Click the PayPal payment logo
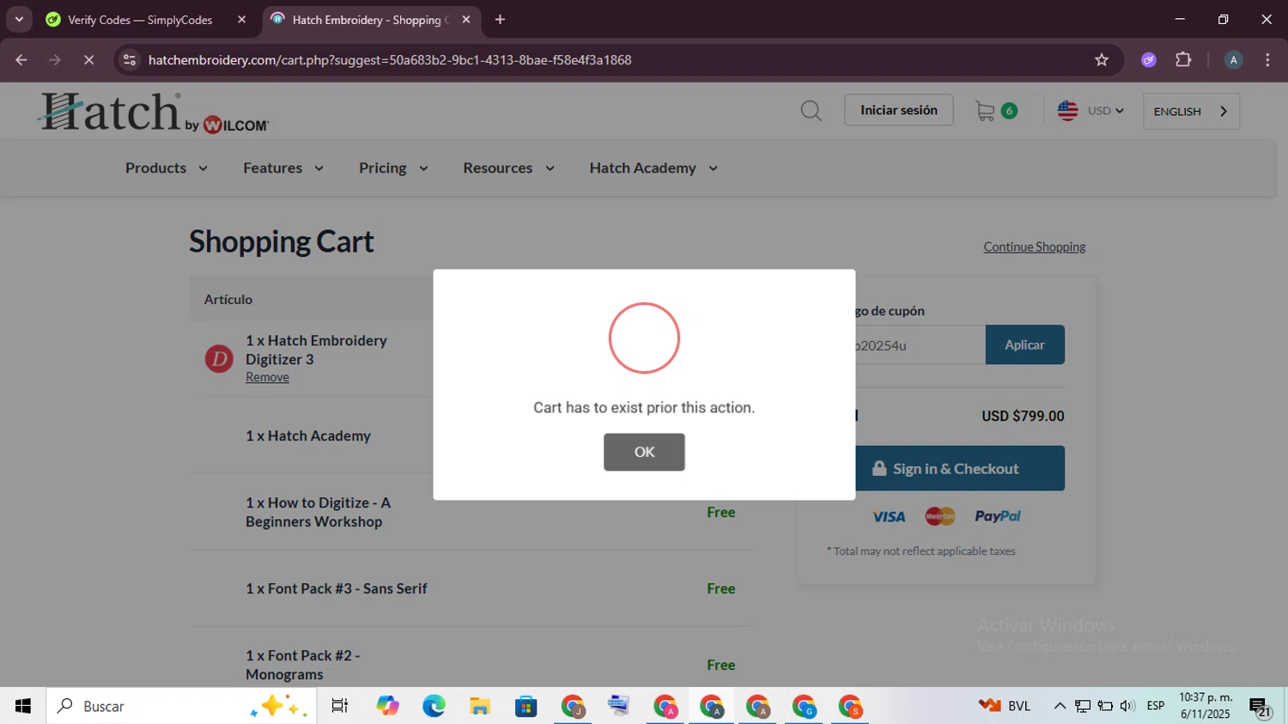 [997, 516]
